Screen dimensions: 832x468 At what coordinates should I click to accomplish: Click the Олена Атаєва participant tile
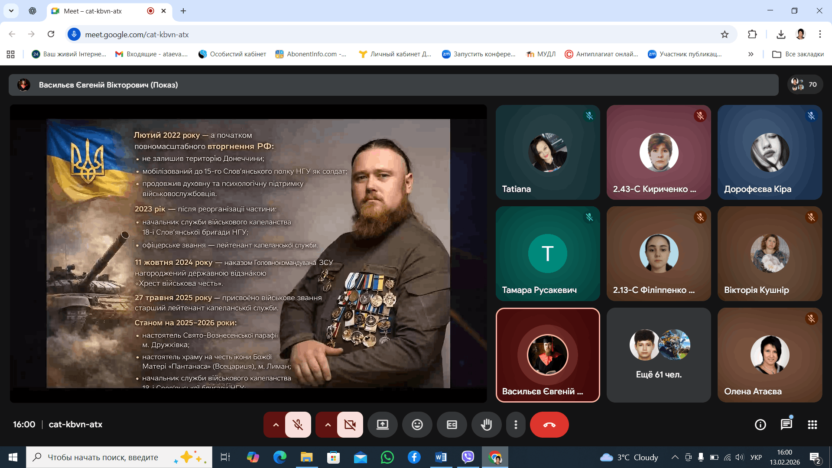coord(770,355)
